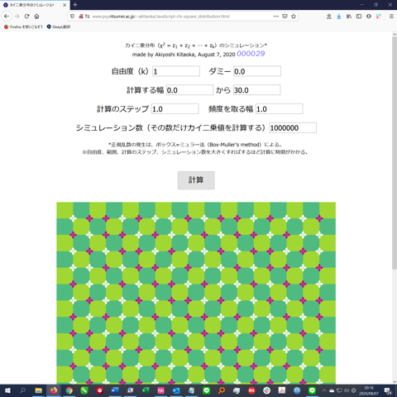Reload the page with the refresh icon
397x397 pixels.
tap(26, 17)
